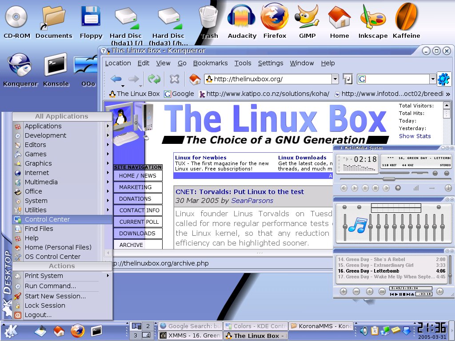Toggle the equalizer Auto button
This screenshot has width=455, height=341.
click(359, 207)
